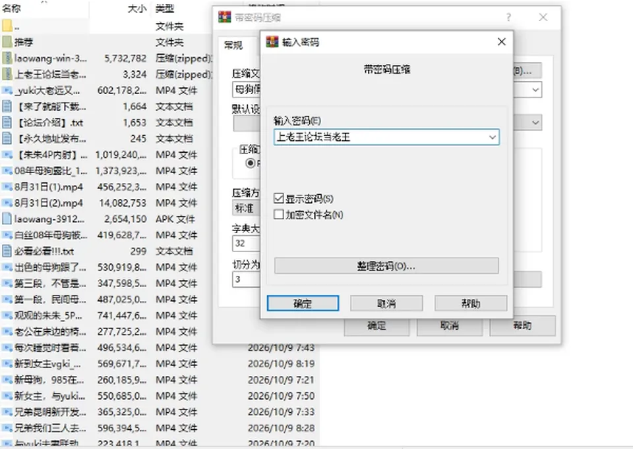Open 整理密码 to organize passwords
This screenshot has height=449, width=633.
(x=386, y=266)
